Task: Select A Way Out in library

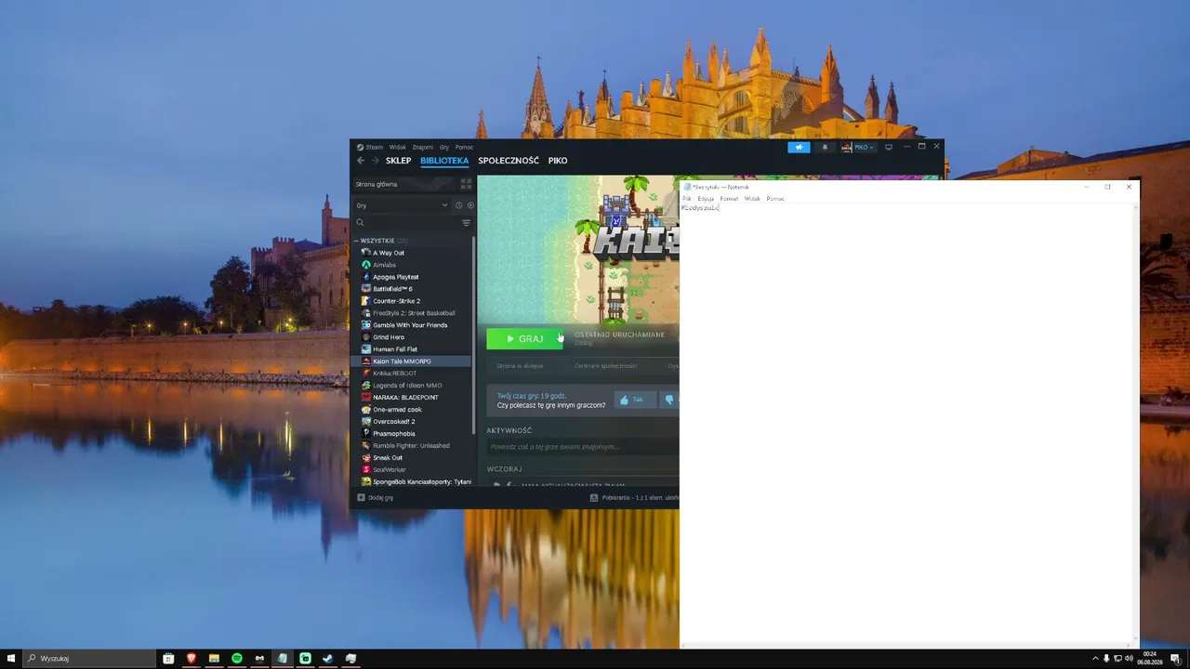Action: pyautogui.click(x=413, y=253)
